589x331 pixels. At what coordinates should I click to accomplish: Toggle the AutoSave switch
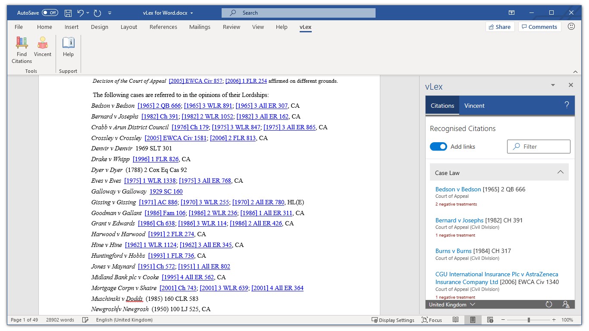coord(50,13)
